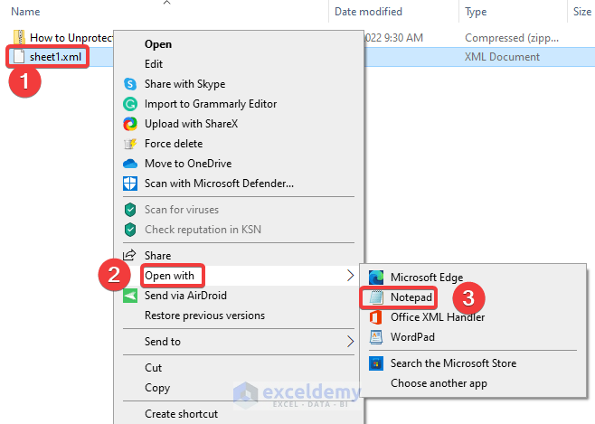Click the AirDroid send icon

coord(128,296)
